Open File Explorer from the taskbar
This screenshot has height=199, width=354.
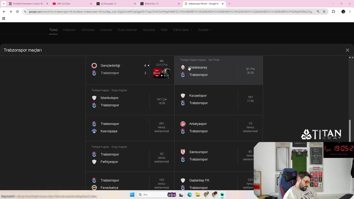click(198, 195)
